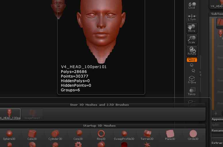Select the gear-shaped mesh in second row
This screenshot has height=147, width=223.
[x=78, y=145]
